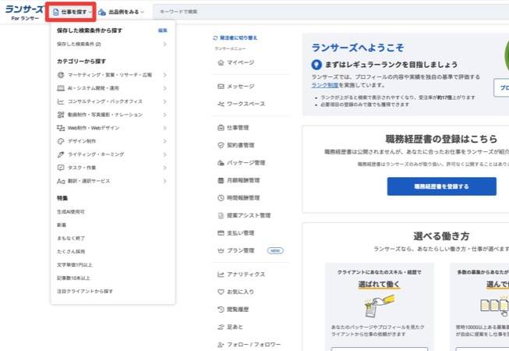The width and height of the screenshot is (509, 351).
Task: Expand 動画制作・写真撮影・ナレーション chevron
Action: (x=165, y=115)
